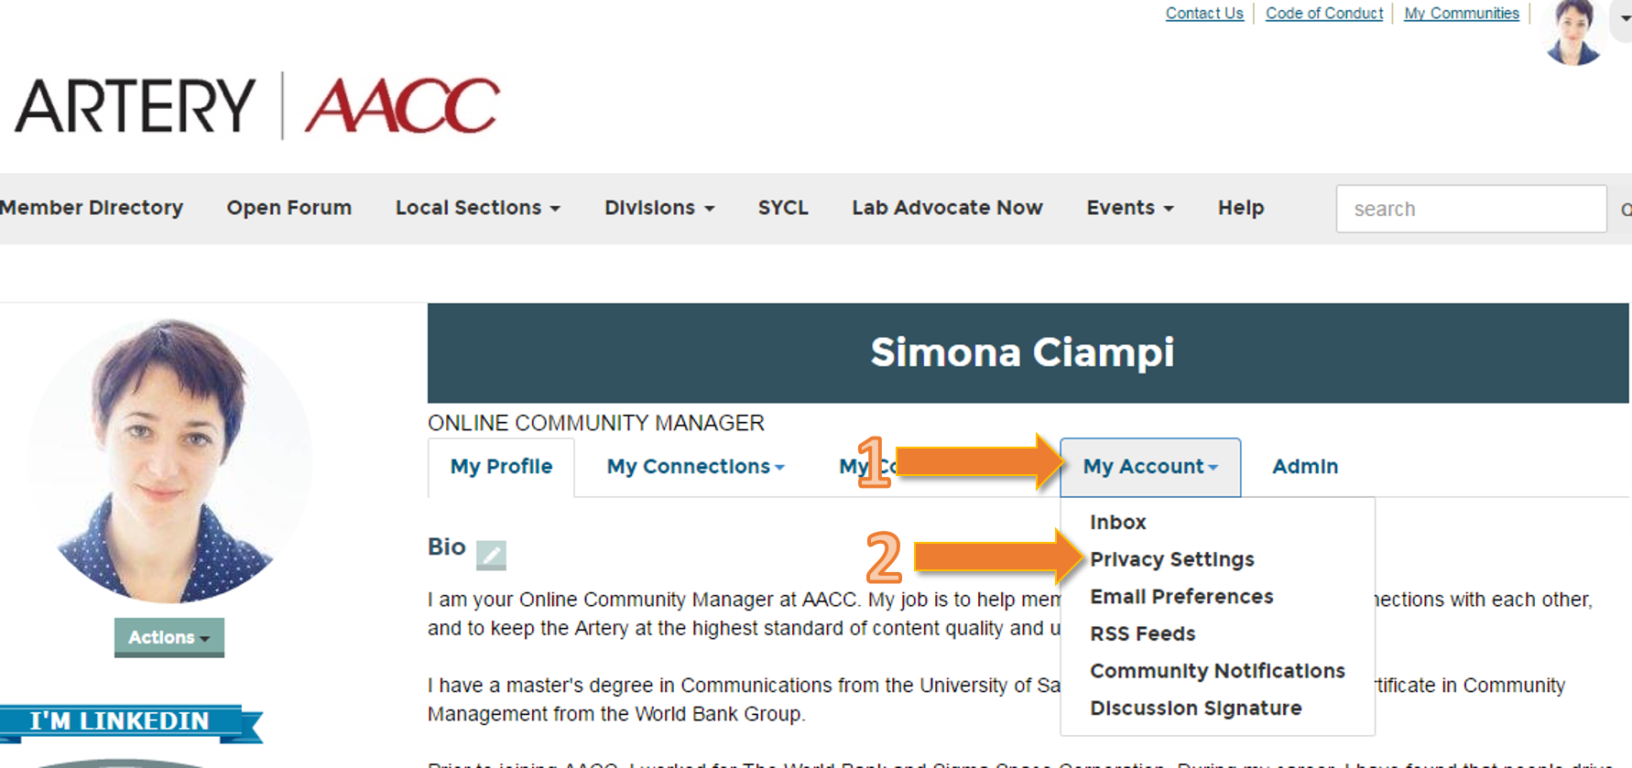Viewport: 1632px width, 768px height.
Task: Expand the Local Sections menu
Action: (477, 208)
